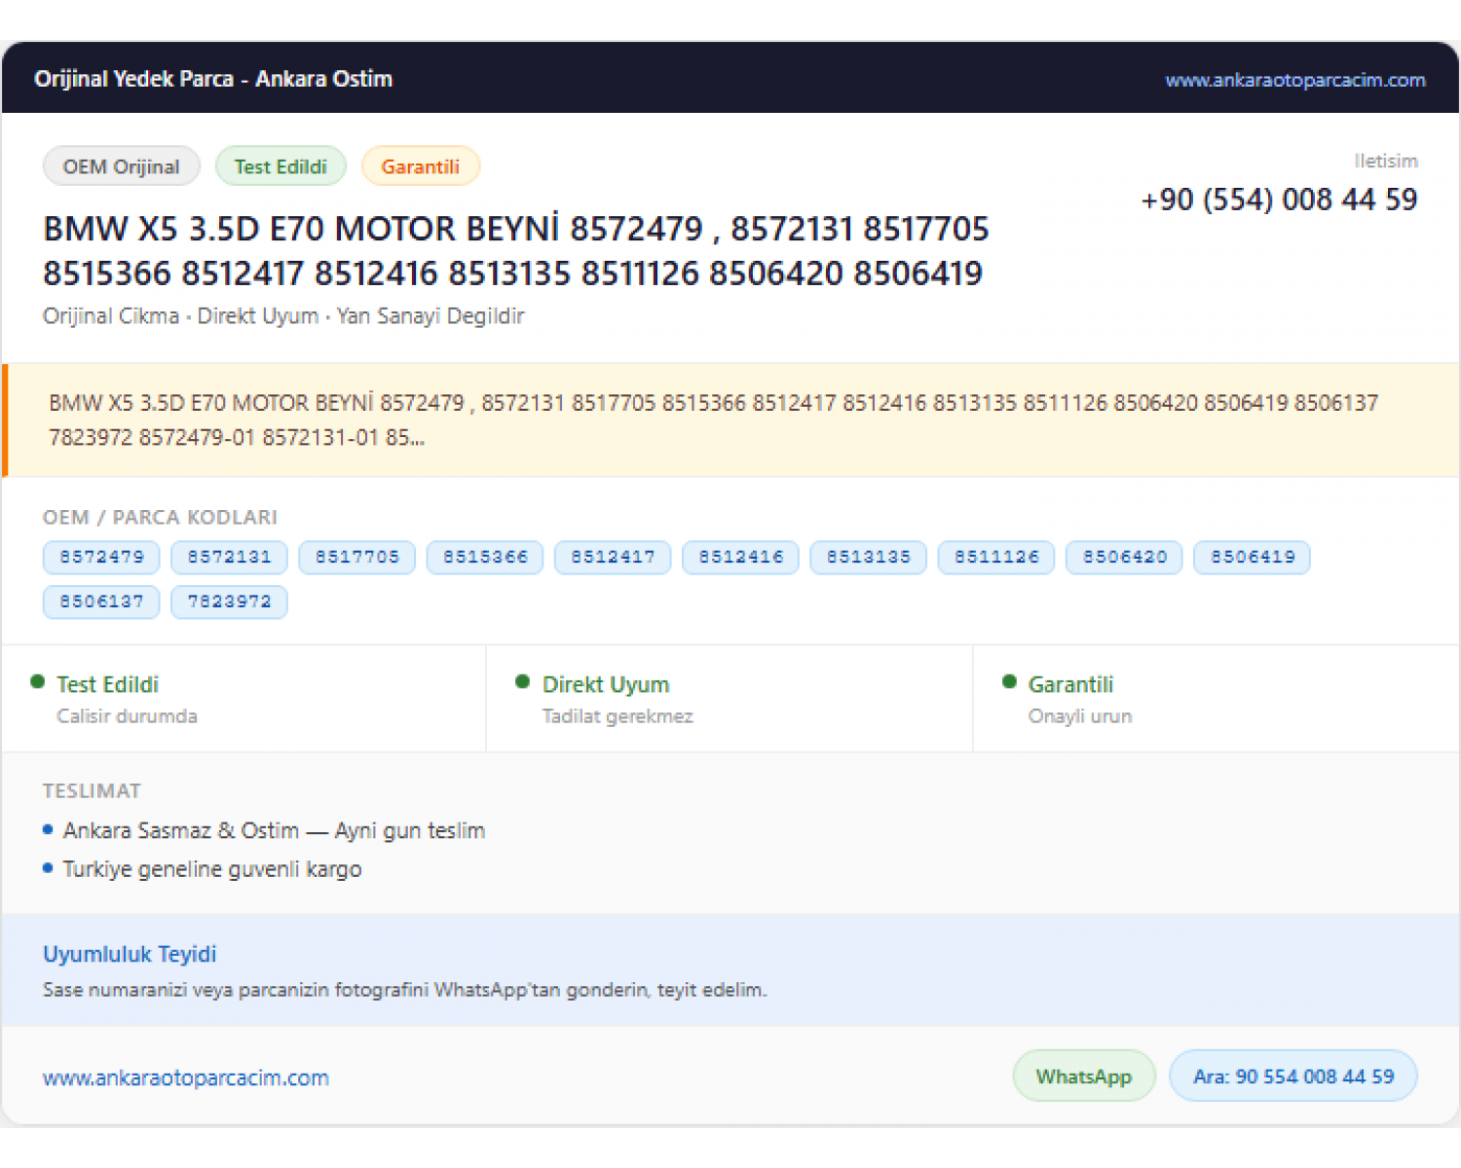Click the orange Garantili badge
1461x1168 pixels.
click(421, 166)
